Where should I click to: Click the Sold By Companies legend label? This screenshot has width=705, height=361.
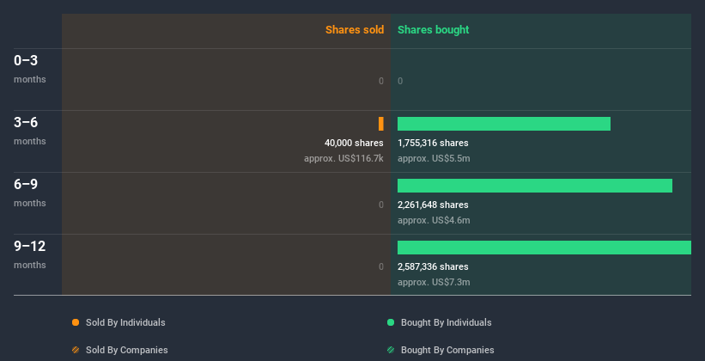click(127, 350)
